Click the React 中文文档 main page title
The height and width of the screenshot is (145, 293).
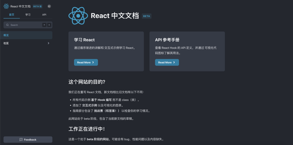115,16
